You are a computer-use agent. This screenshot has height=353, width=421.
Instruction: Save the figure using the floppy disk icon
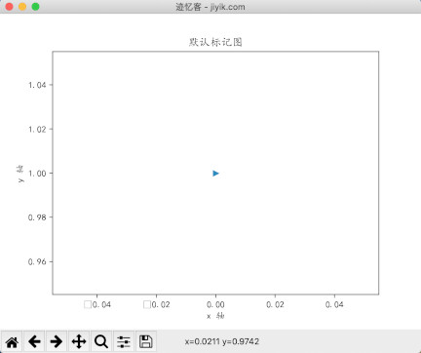(x=146, y=341)
